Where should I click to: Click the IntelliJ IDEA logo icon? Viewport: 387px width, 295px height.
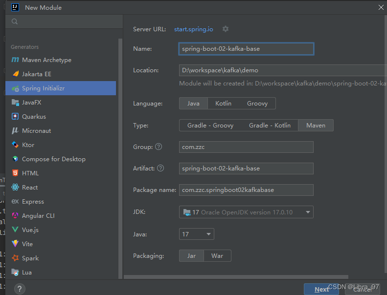[15, 7]
